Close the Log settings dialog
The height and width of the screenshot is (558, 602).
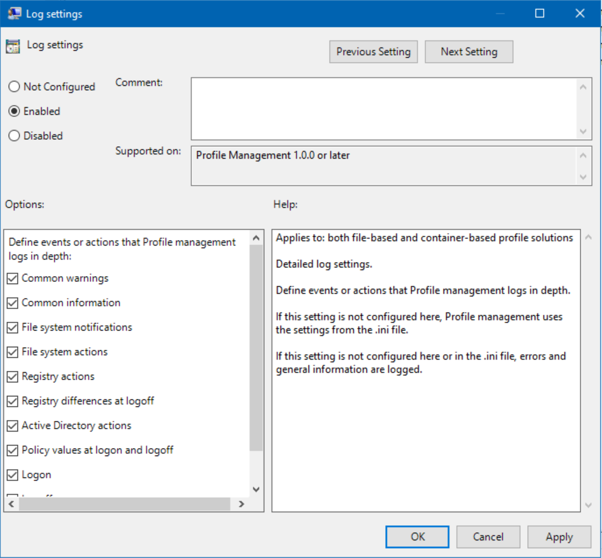(x=580, y=13)
